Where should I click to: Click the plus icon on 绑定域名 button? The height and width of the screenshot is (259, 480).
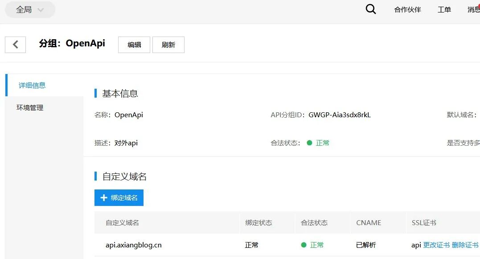pos(104,197)
